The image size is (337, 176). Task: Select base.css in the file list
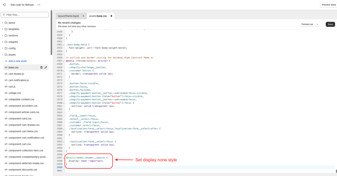[13, 68]
